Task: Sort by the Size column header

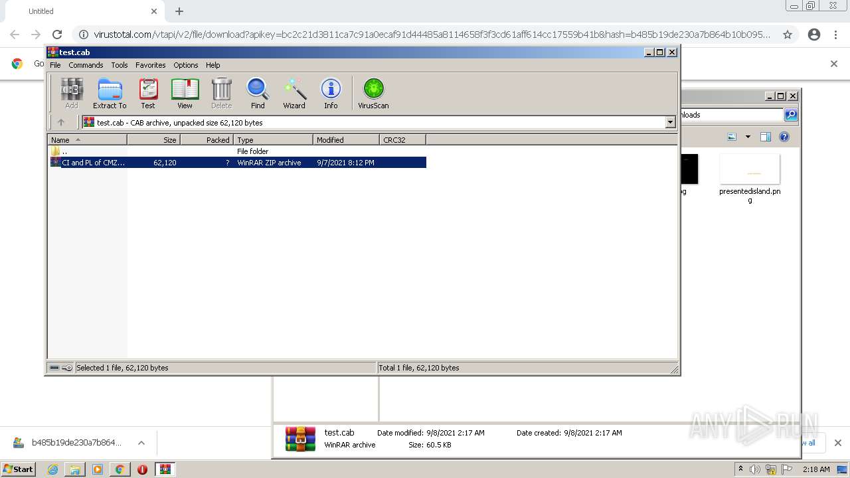Action: [x=153, y=139]
